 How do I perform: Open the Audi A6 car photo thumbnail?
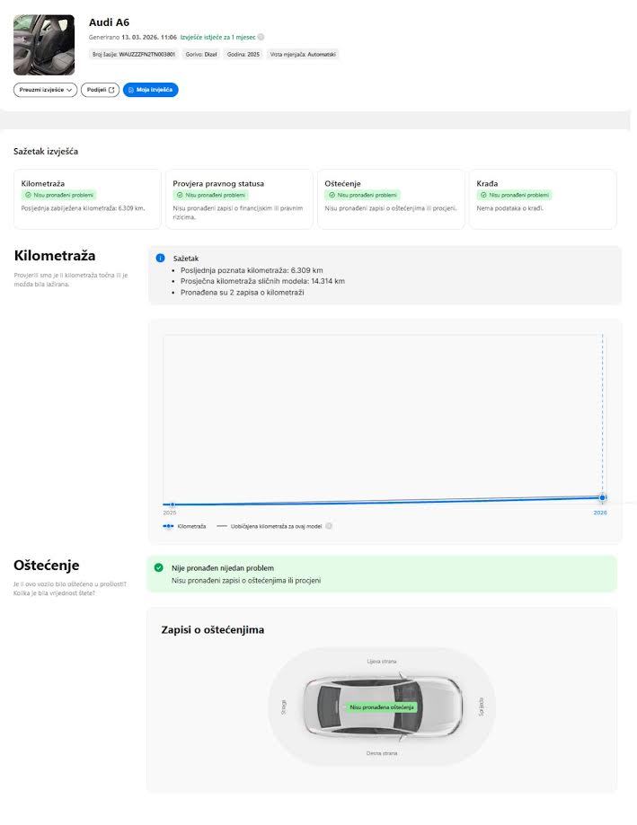click(x=44, y=45)
